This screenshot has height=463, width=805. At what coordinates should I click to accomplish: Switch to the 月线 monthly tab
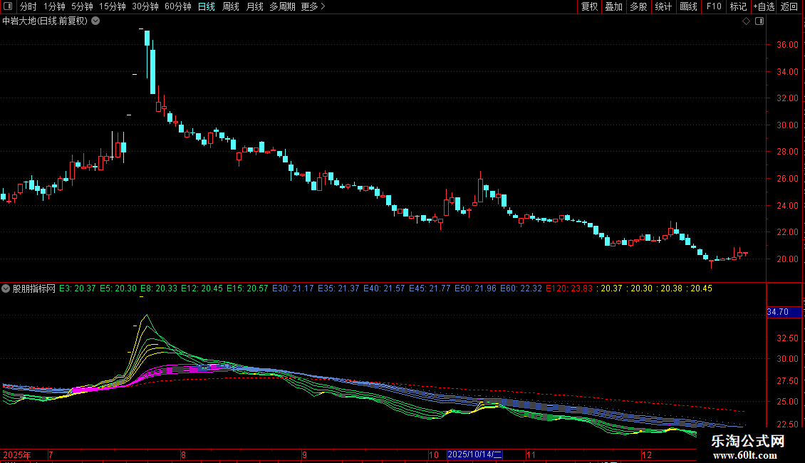point(254,6)
